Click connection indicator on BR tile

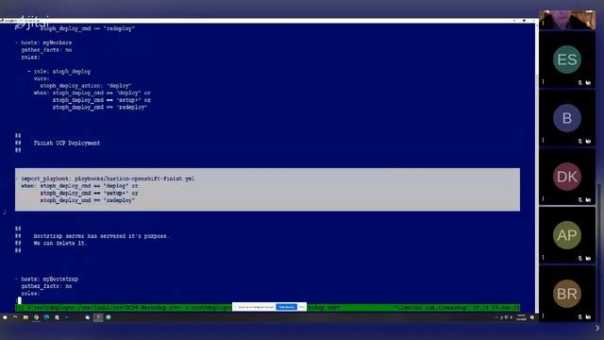click(544, 316)
